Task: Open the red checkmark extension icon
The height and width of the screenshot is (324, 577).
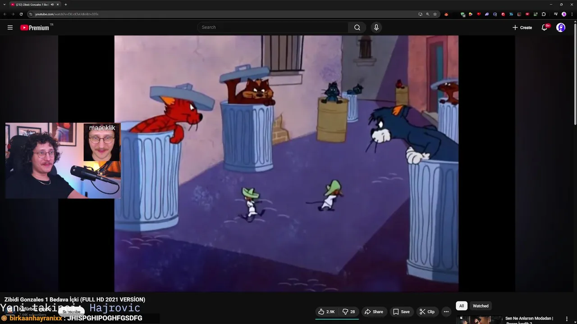Action: pos(503,14)
